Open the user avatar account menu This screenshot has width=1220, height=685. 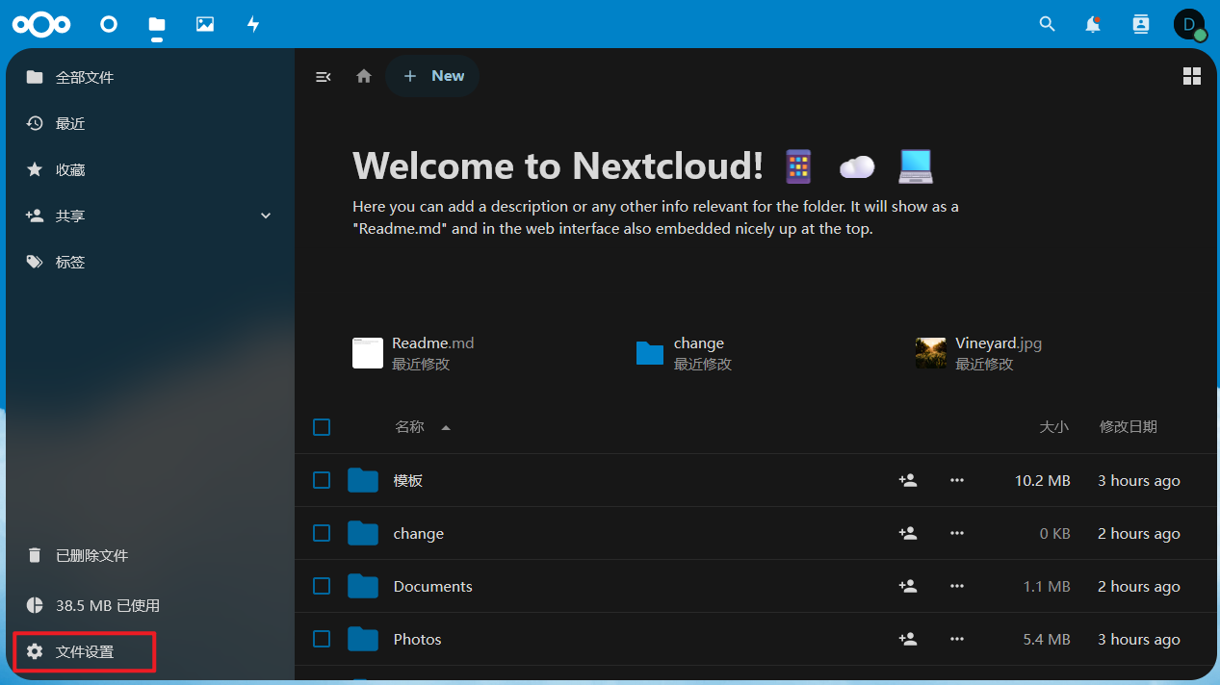pos(1189,24)
